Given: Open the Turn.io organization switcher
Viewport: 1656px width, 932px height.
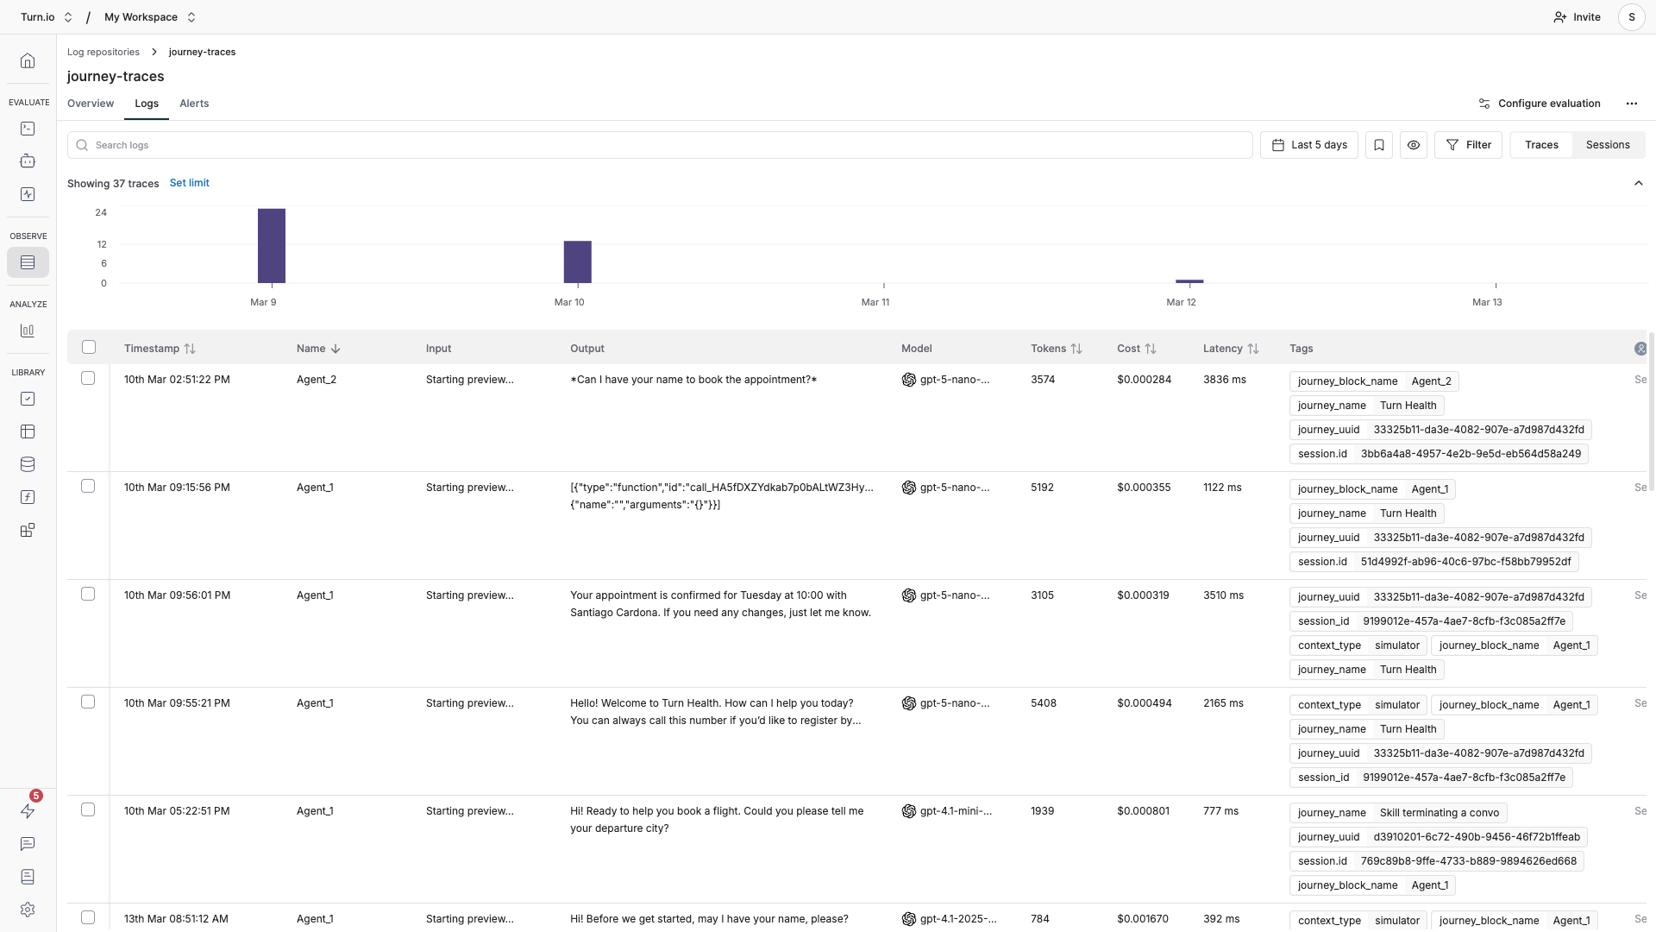Looking at the screenshot, I should (x=47, y=17).
